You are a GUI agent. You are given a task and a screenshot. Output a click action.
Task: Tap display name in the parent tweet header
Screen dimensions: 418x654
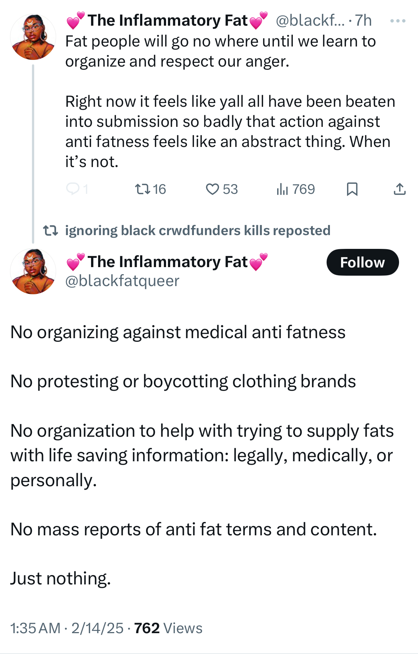(x=167, y=20)
